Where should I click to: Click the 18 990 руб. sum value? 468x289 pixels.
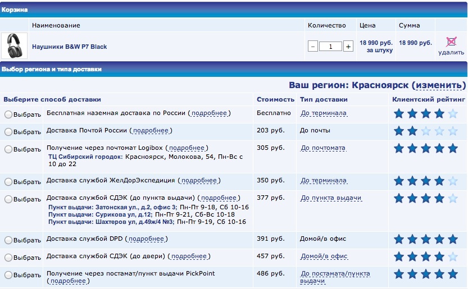[415, 43]
